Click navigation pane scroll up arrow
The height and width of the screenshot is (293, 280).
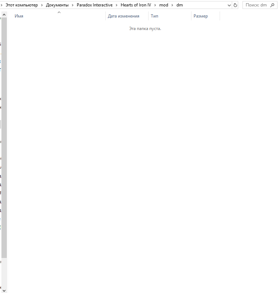(x=4, y=15)
